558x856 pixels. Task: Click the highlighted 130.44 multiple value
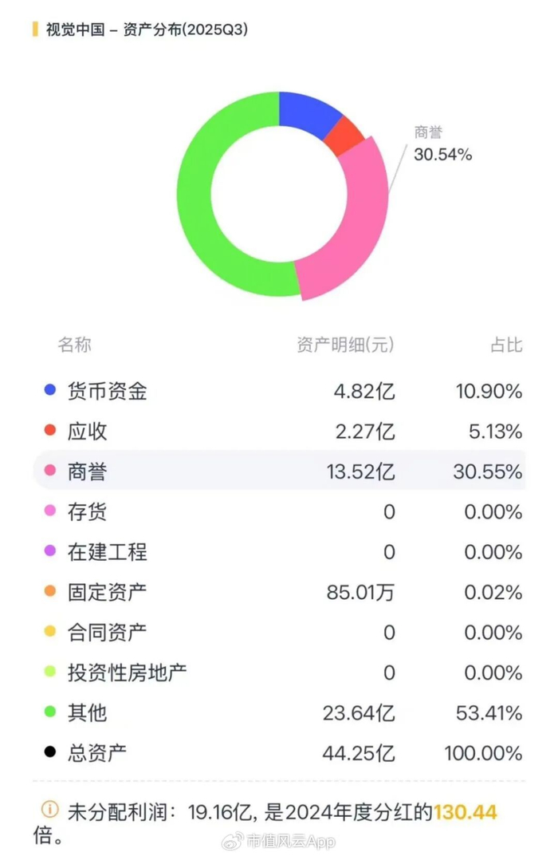466,812
